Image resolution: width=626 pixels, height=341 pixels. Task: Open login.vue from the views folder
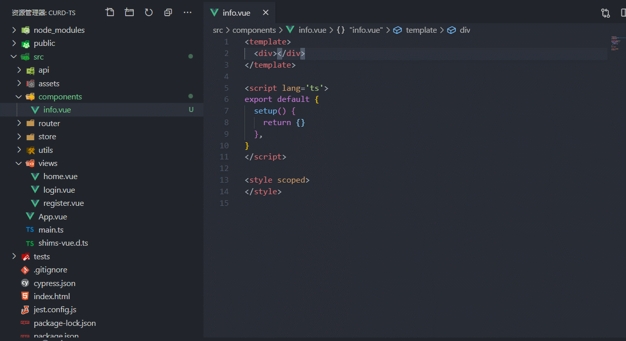pyautogui.click(x=59, y=190)
